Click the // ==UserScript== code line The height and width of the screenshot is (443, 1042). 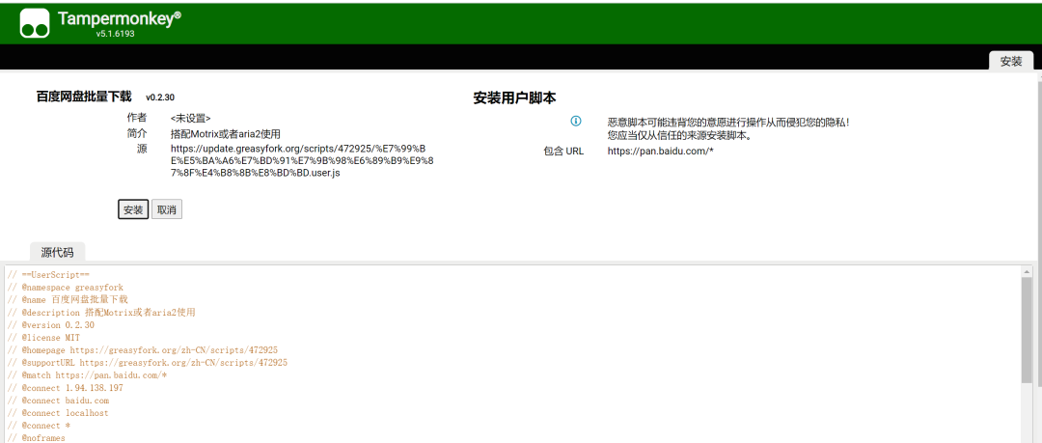tap(48, 275)
